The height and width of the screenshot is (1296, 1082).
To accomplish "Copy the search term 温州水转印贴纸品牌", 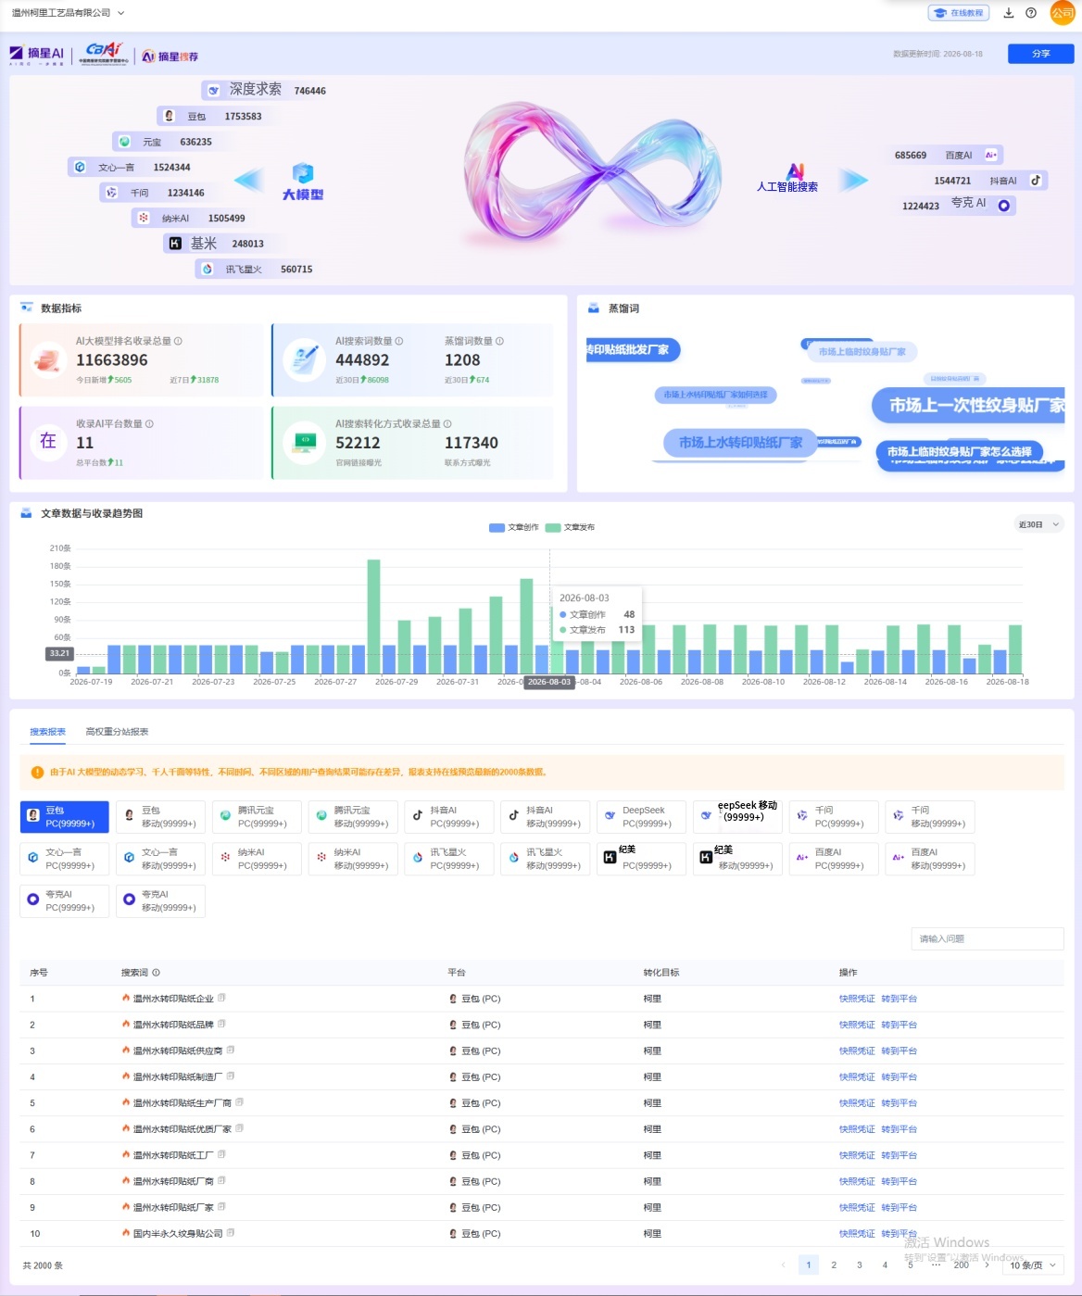I will (221, 1024).
